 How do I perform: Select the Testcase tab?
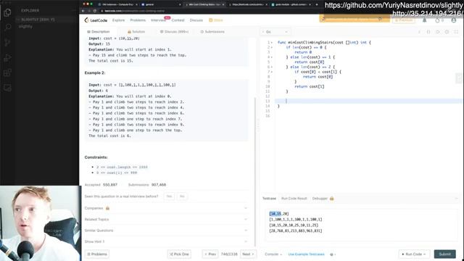[269, 198]
